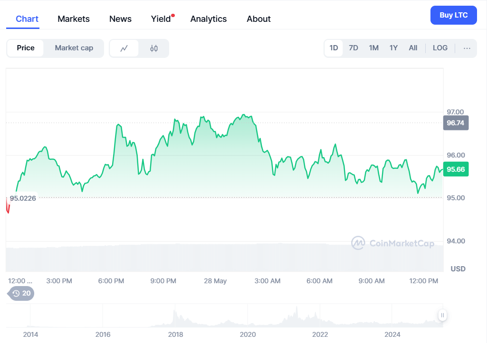Open the Chart tab
The width and height of the screenshot is (487, 343).
click(27, 19)
